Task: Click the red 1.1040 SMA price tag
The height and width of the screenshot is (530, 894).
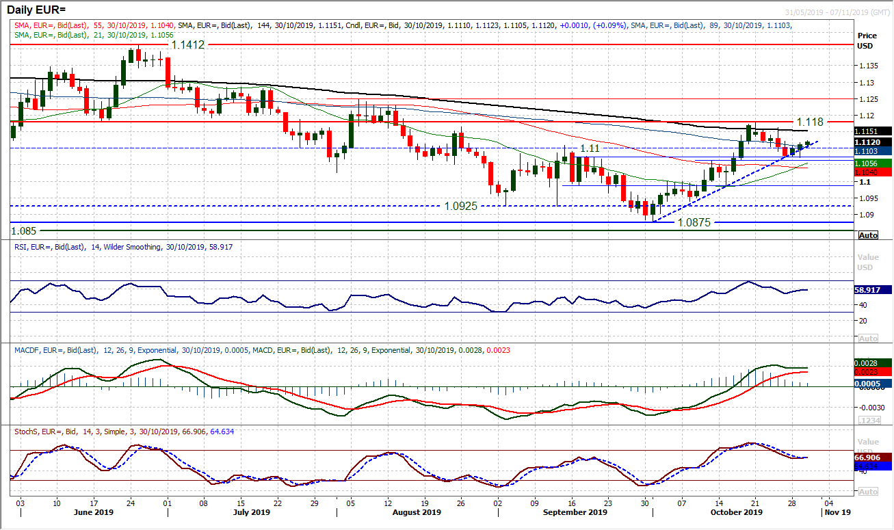Action: (874, 172)
